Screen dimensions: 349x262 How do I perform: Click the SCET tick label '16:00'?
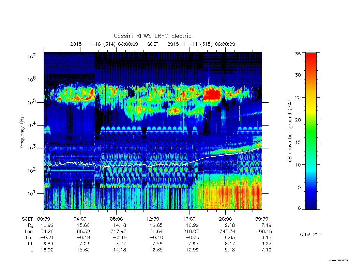(189, 219)
